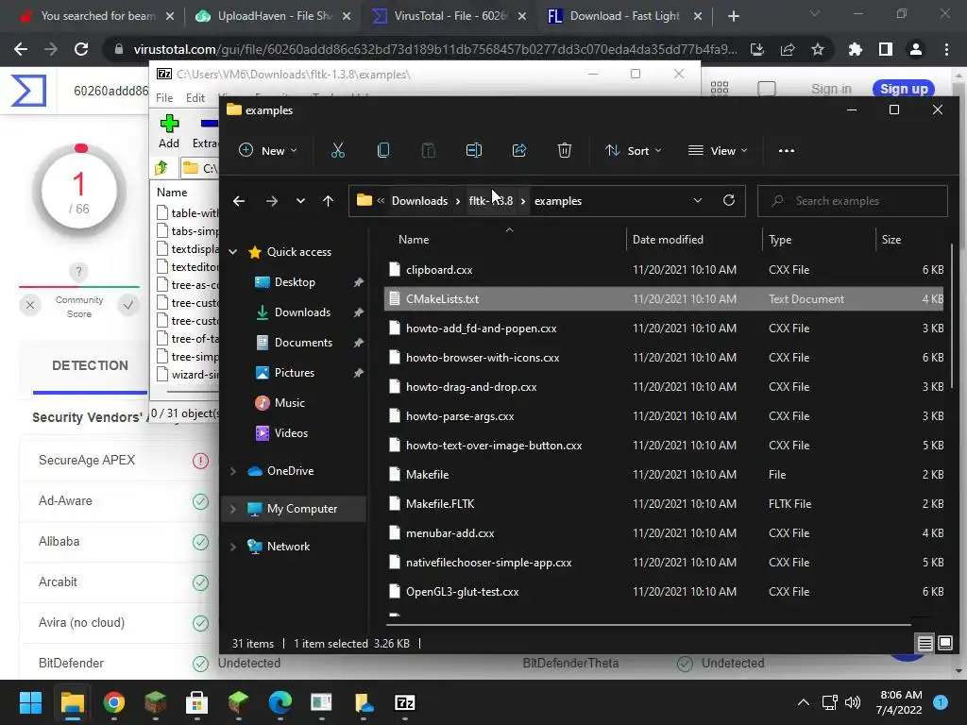Screen dimensions: 967x725
Task: Click the Chrome address bar URL
Action: 434,49
